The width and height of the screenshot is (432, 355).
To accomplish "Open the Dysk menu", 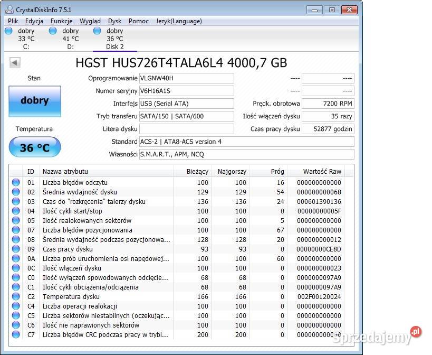I will point(114,21).
